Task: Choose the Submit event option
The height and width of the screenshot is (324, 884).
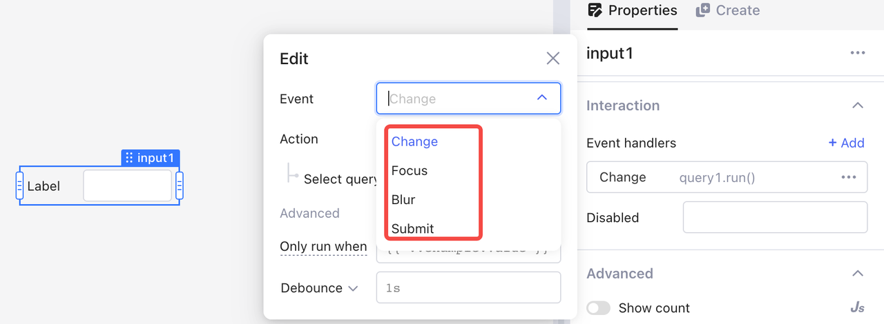Action: pyautogui.click(x=412, y=228)
